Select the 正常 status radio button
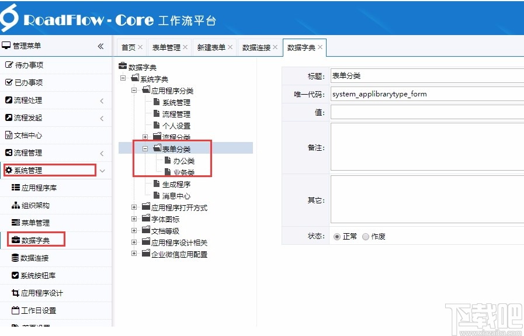The image size is (524, 336). (x=337, y=237)
